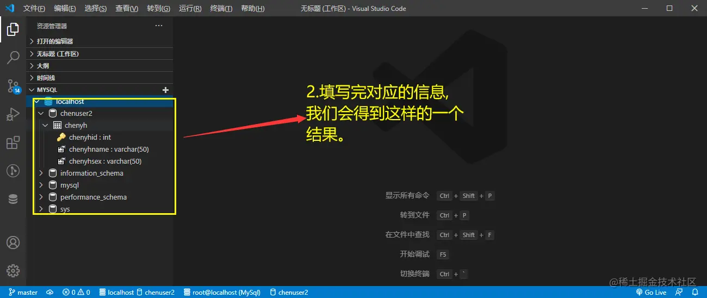This screenshot has width=707, height=298.
Task: Click the 资源管理器 panel title
Action: [52, 26]
